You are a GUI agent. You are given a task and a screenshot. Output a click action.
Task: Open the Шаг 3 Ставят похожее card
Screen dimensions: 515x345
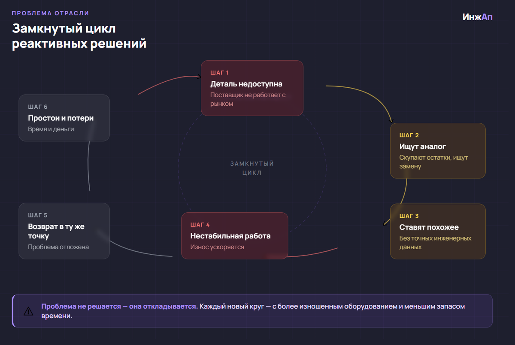[x=438, y=231]
